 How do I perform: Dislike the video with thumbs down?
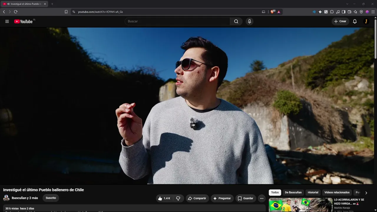click(x=178, y=198)
